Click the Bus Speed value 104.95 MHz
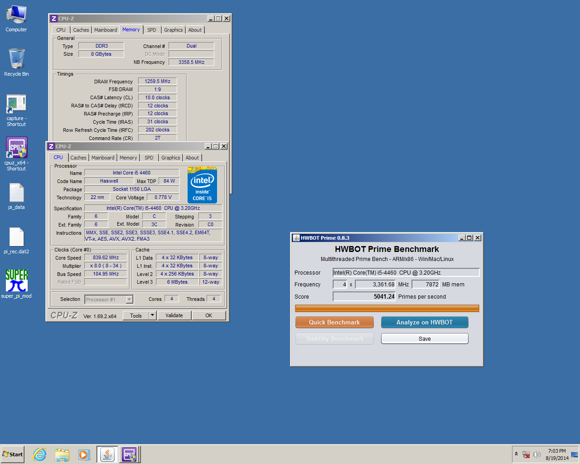Viewport: 580px width, 464px height. click(106, 274)
